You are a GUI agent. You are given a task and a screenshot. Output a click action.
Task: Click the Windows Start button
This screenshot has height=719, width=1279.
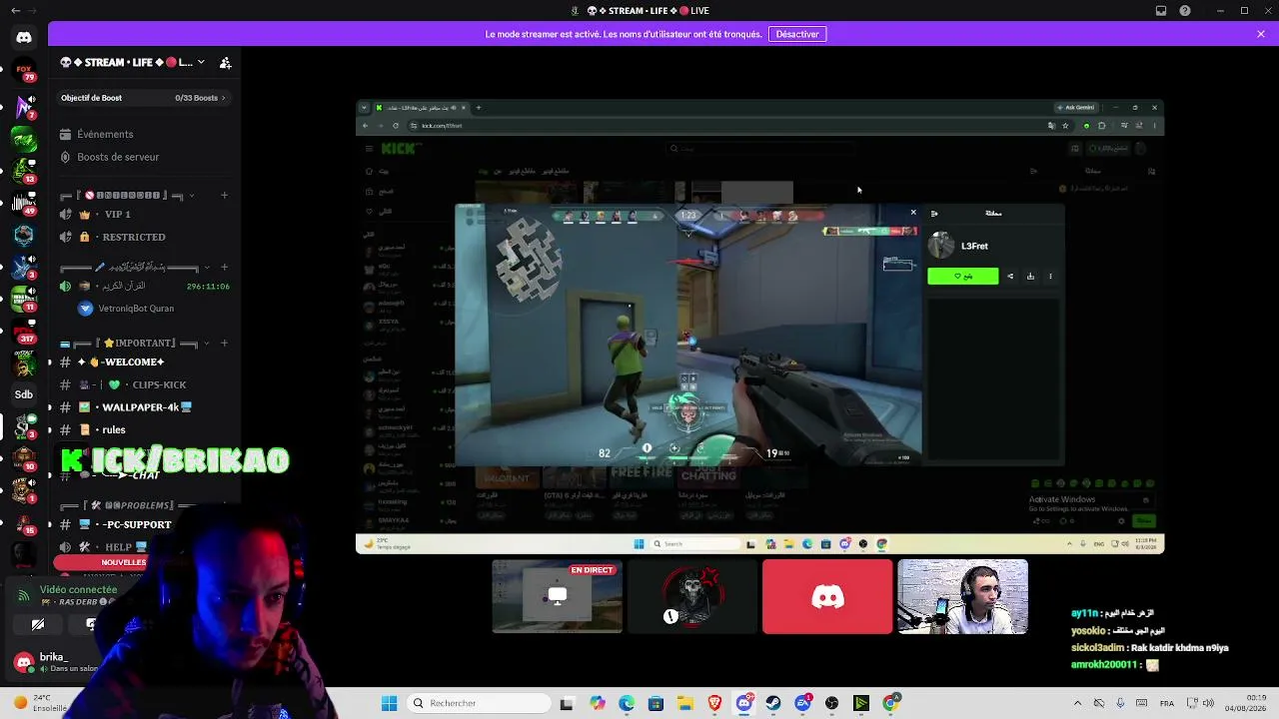[x=389, y=703]
